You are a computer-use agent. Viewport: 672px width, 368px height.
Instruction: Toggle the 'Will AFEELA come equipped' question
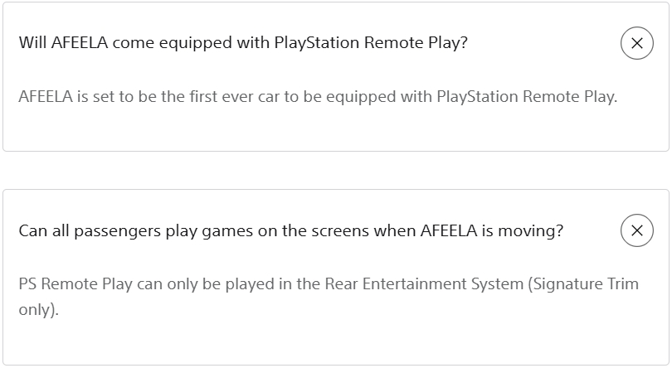coord(243,43)
